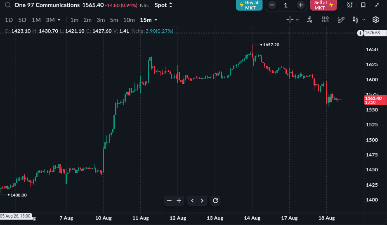Screen dimensions: 387x225
Task: Click the low marker label 1408.00
Action: [19, 195]
